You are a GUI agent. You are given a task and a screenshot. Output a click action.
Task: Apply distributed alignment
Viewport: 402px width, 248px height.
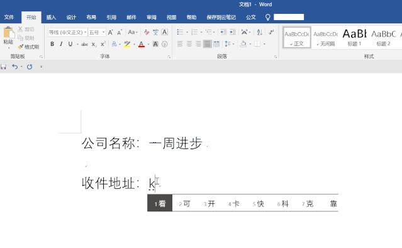pos(216,44)
